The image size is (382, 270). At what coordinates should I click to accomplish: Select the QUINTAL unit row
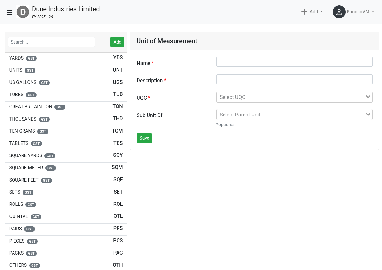coord(66,217)
